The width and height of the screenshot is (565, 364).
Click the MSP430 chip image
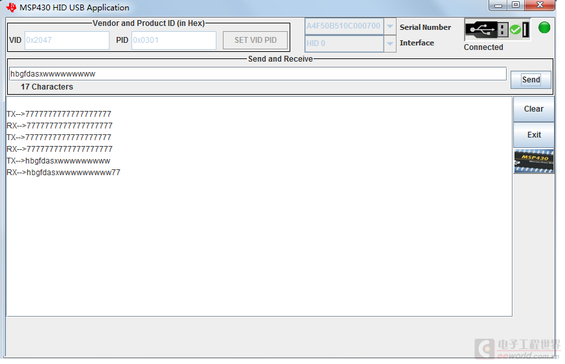[x=534, y=161]
